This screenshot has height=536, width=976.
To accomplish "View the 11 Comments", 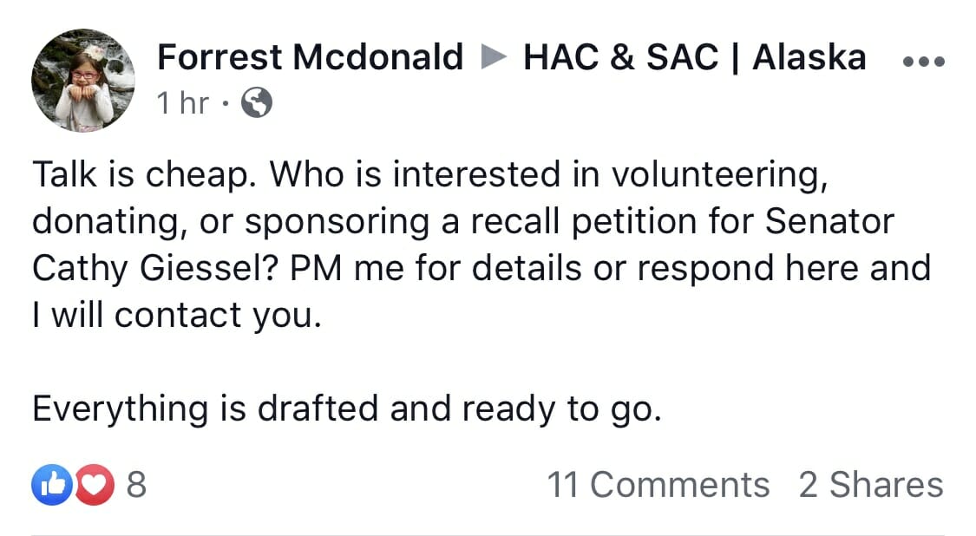I will pos(658,484).
